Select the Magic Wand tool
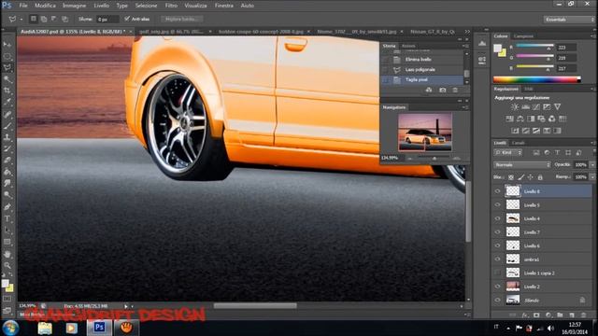The width and height of the screenshot is (598, 336). 7,79
